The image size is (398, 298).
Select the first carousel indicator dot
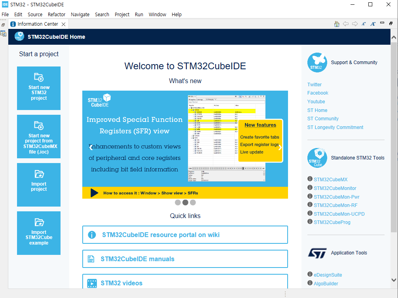click(x=178, y=202)
